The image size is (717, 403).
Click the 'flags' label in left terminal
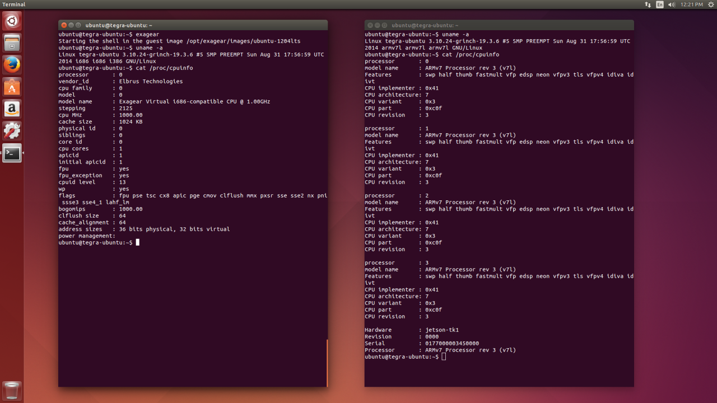67,195
